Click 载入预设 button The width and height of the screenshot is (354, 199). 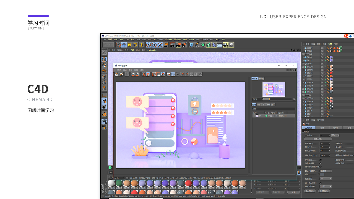coord(310,191)
